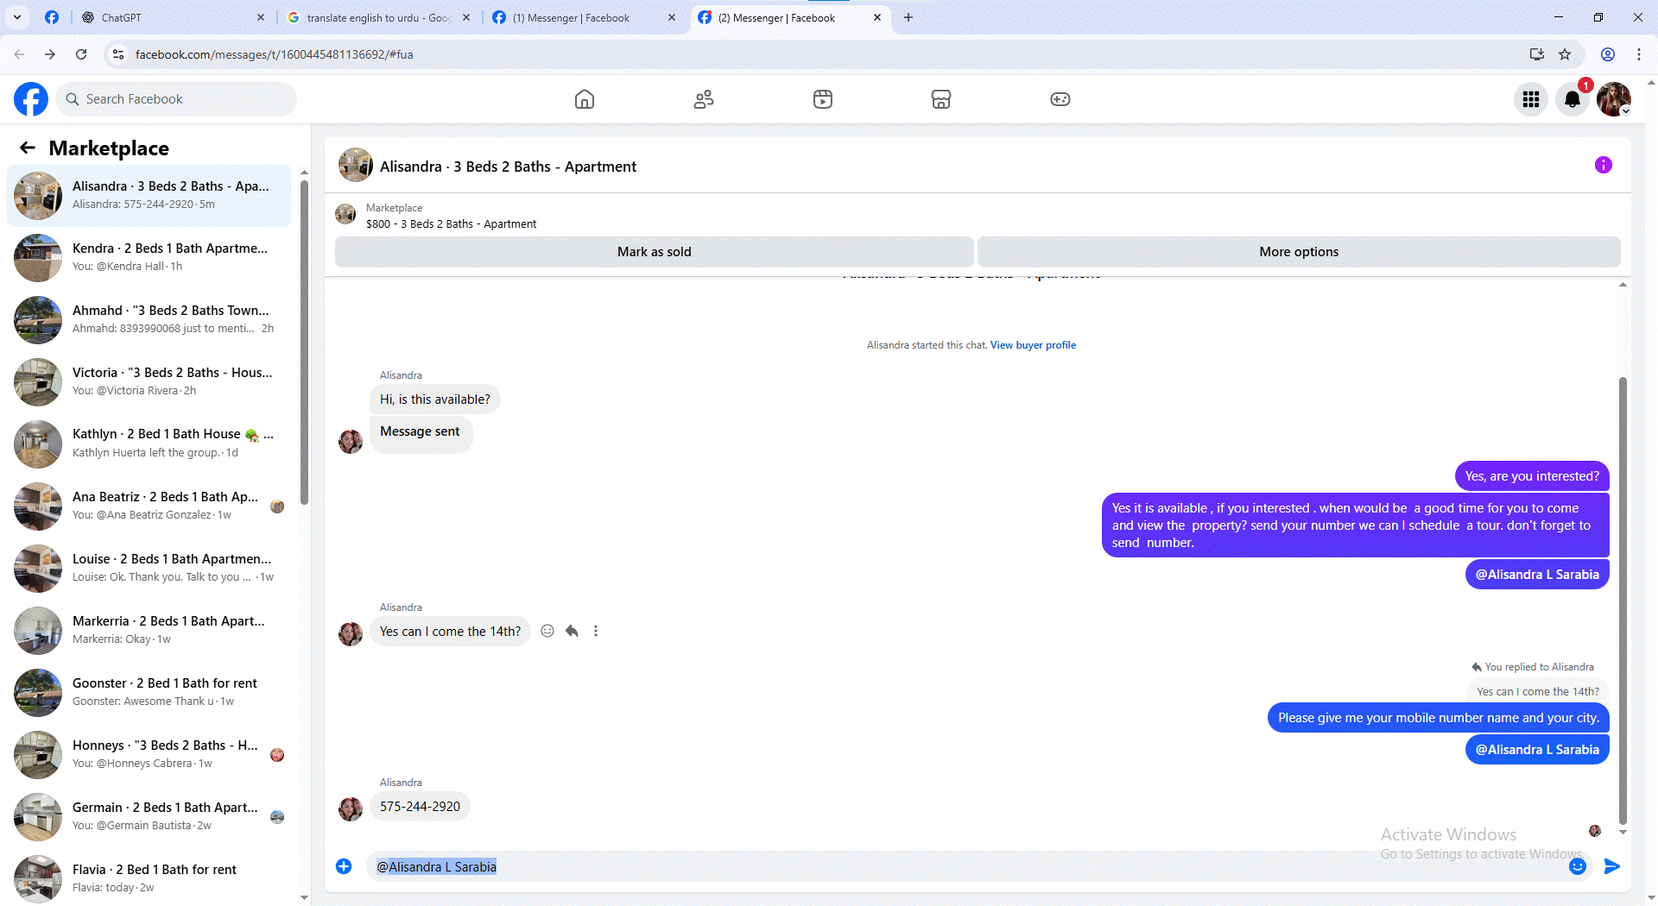Image resolution: width=1658 pixels, height=906 pixels.
Task: Click the Facebook logo
Action: 31,99
